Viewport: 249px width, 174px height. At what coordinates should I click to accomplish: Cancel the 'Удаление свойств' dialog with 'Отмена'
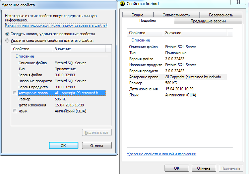click(x=97, y=146)
